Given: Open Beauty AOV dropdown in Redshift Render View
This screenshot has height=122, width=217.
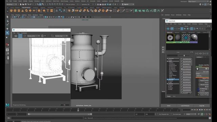Looking at the screenshot, I should (x=33, y=36).
